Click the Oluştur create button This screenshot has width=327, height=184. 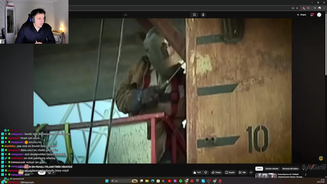301,15
